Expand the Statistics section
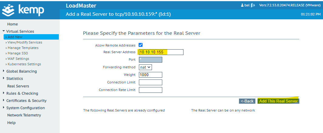Image resolution: width=323 pixels, height=133 pixels. click(4, 78)
